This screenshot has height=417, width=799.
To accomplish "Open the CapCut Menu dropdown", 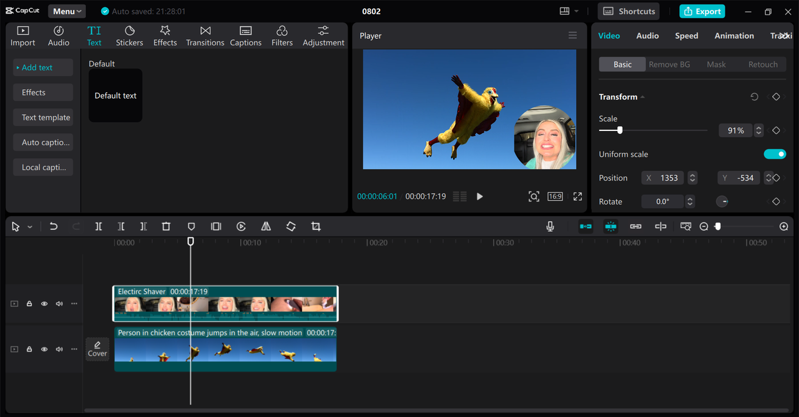I will point(67,11).
